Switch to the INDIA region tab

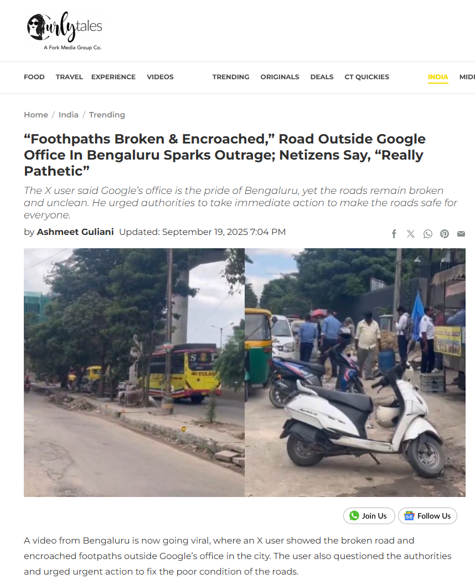[x=438, y=77]
